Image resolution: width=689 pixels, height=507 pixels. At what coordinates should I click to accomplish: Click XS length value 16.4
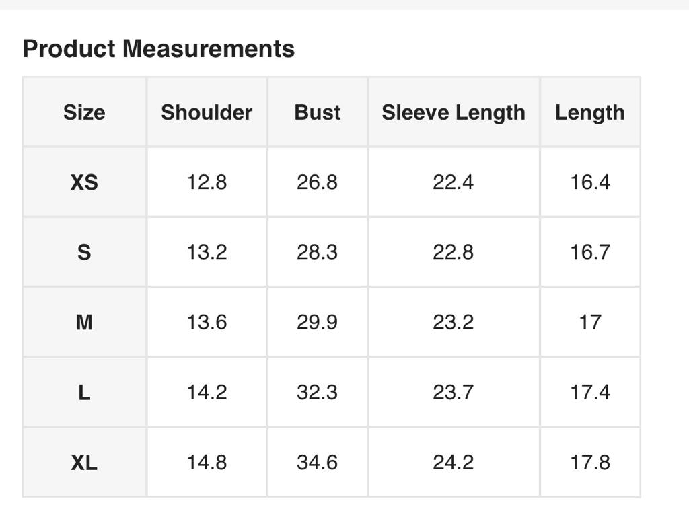tap(590, 182)
